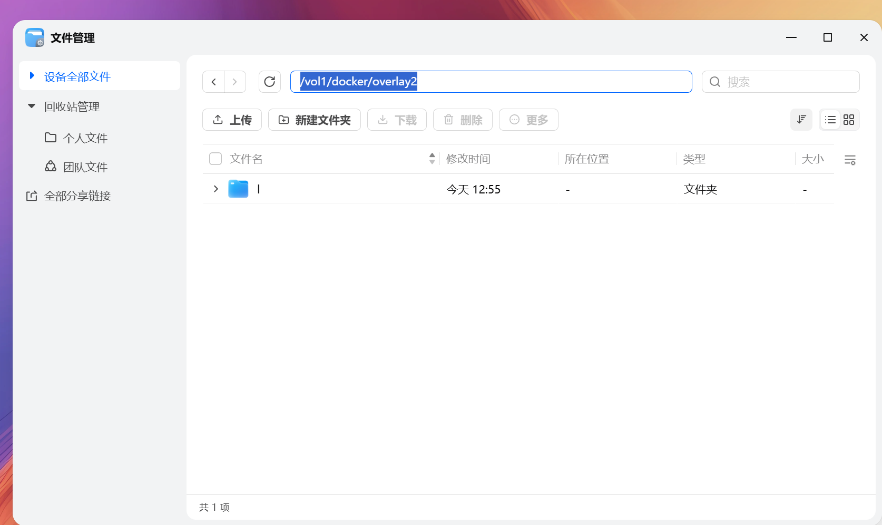Switch to list view layout
Viewport: 882px width, 525px height.
click(x=830, y=120)
